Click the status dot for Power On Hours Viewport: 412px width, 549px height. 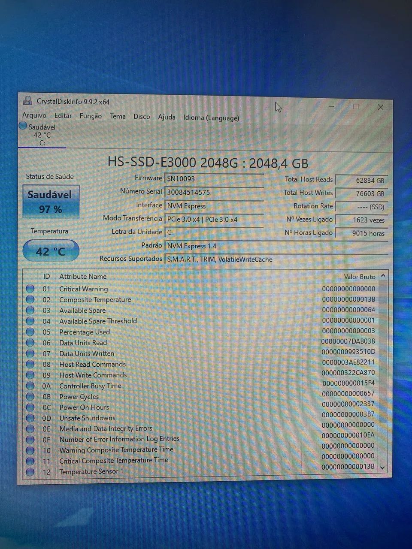[x=30, y=407]
